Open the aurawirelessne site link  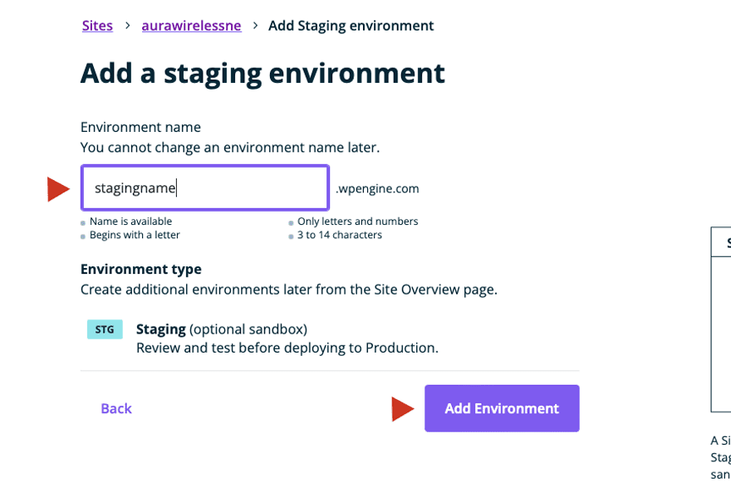tap(191, 25)
